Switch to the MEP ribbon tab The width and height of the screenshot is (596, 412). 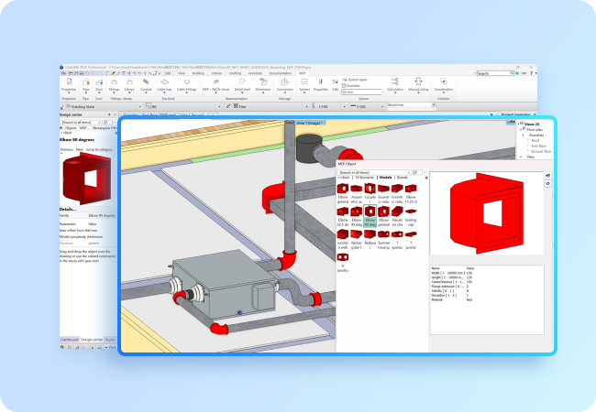click(x=302, y=72)
